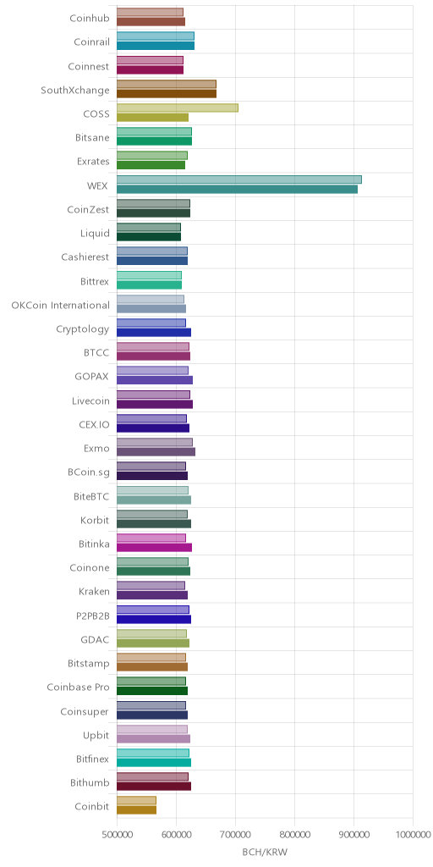Click the Upbit label
Viewport: 433px width, 867px height.
(96, 736)
